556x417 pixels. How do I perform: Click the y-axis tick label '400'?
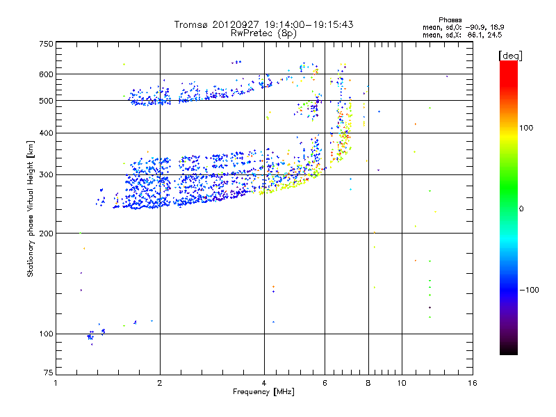pos(46,133)
